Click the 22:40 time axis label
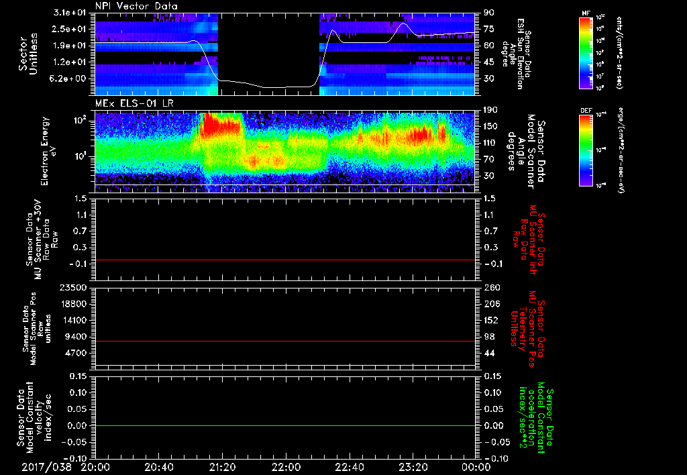Viewport: 687px width, 475px height. (349, 467)
